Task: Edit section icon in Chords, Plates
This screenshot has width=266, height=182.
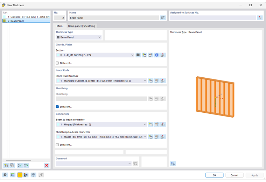Action: point(150,55)
